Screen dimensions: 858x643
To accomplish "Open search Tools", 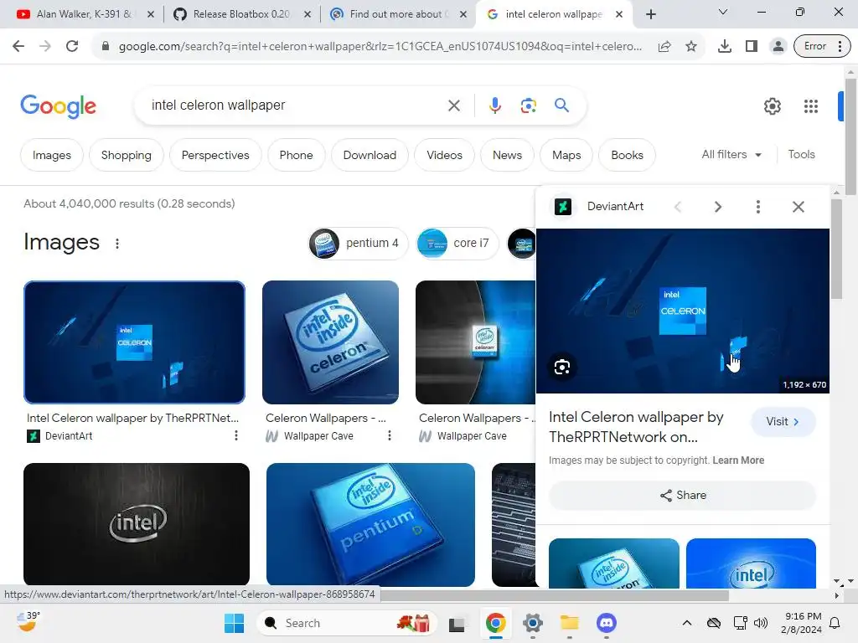I will click(801, 155).
